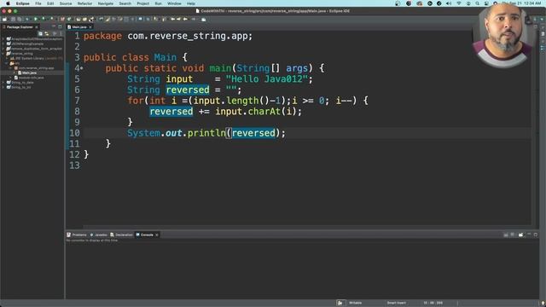Select Main.java in Package Explorer tree

(29, 72)
